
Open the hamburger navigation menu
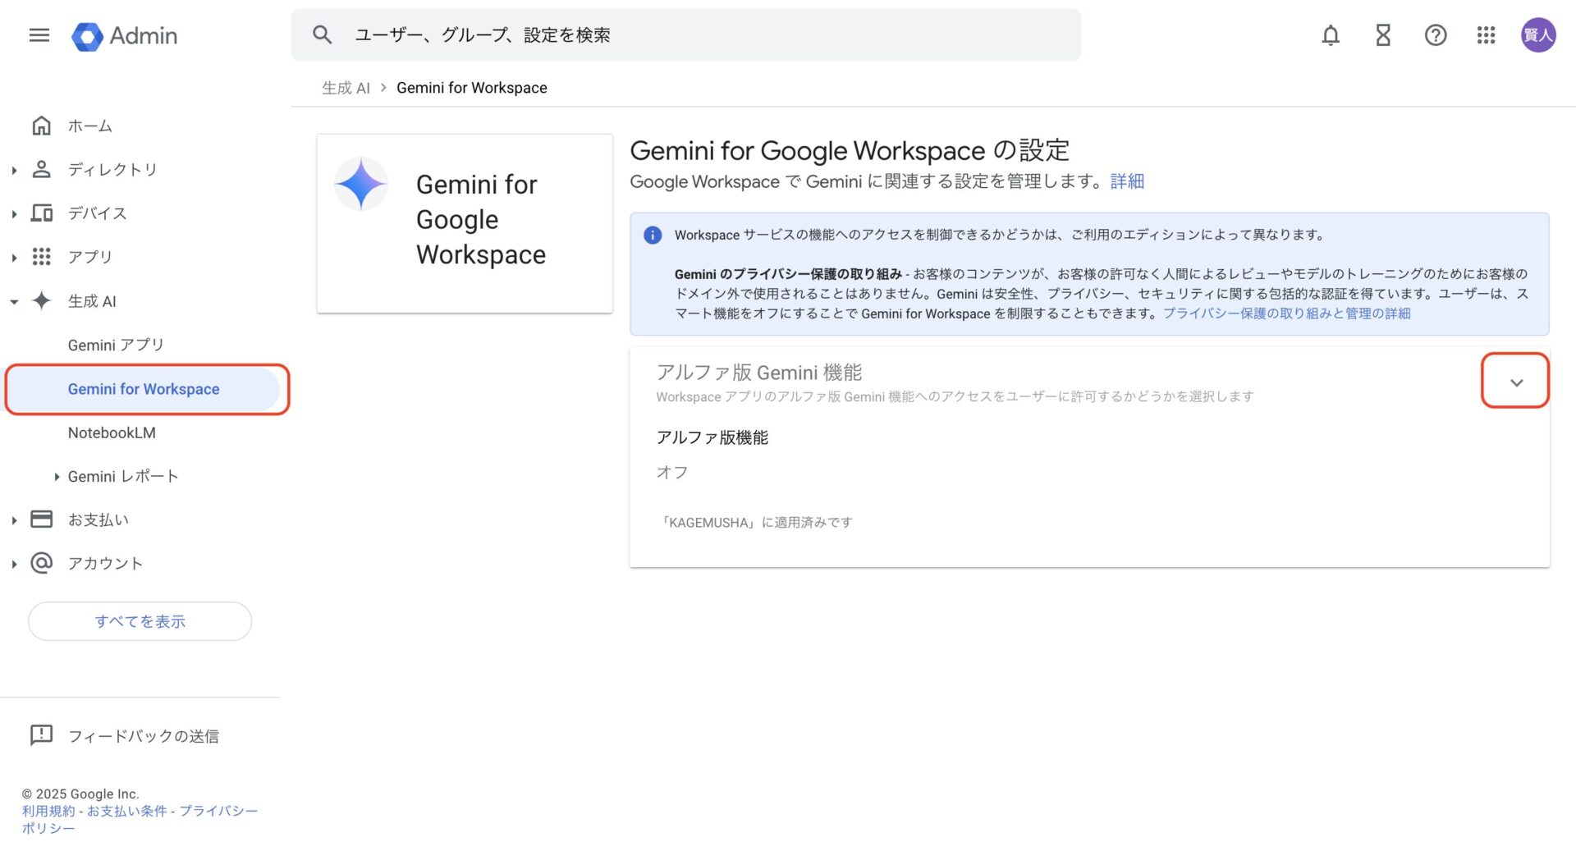38,35
